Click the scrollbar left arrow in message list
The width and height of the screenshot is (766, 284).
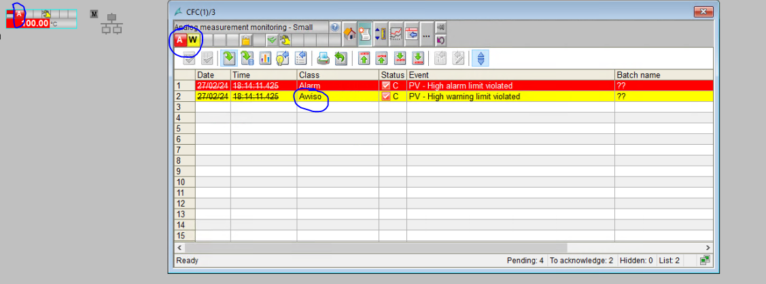click(x=179, y=248)
